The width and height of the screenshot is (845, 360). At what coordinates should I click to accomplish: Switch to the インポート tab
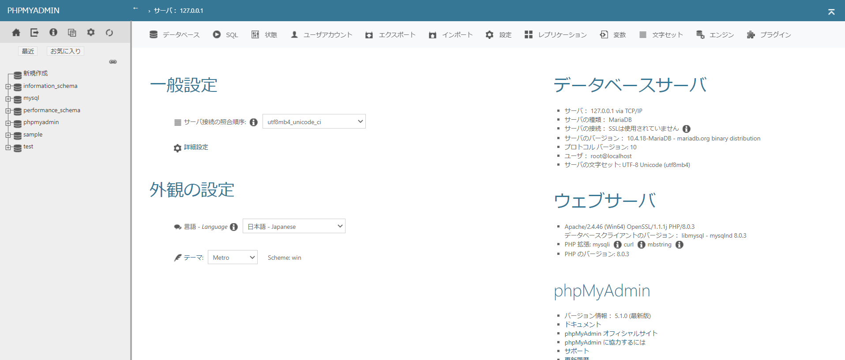[x=451, y=34]
